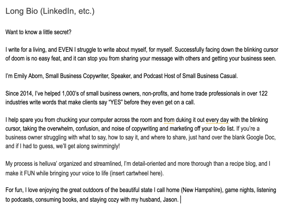299x210 pixels.
Task: Click the number '122' in industries sentence
Action: pos(263,93)
